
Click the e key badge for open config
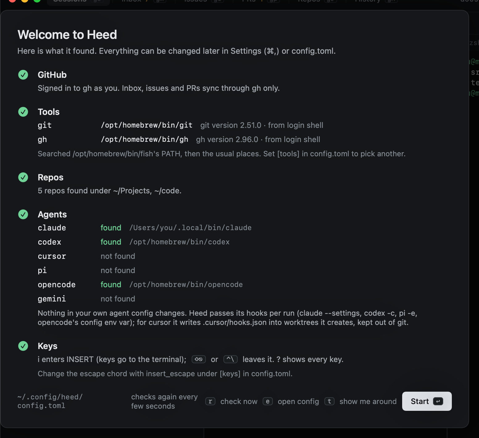point(268,401)
